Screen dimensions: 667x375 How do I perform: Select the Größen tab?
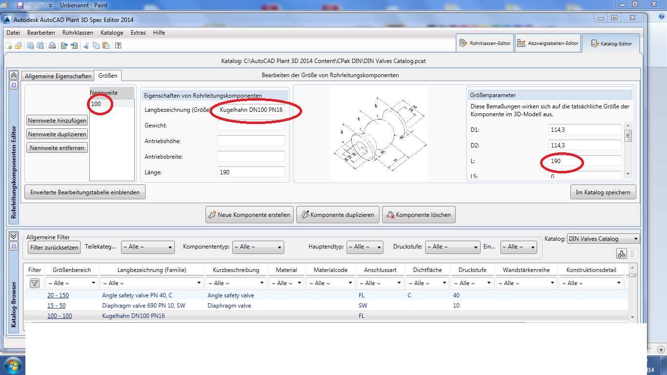pyautogui.click(x=107, y=75)
